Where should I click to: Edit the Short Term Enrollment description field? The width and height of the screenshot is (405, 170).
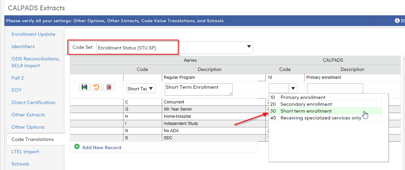(199, 89)
